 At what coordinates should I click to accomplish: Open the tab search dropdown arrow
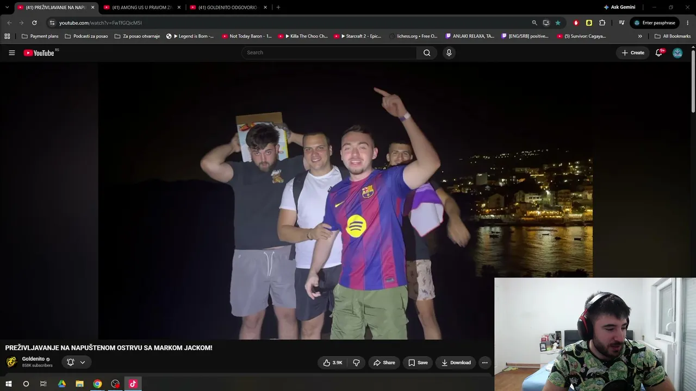tap(7, 7)
